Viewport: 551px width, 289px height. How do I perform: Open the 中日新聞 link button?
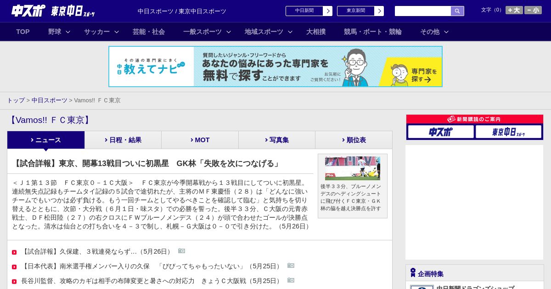pyautogui.click(x=304, y=11)
